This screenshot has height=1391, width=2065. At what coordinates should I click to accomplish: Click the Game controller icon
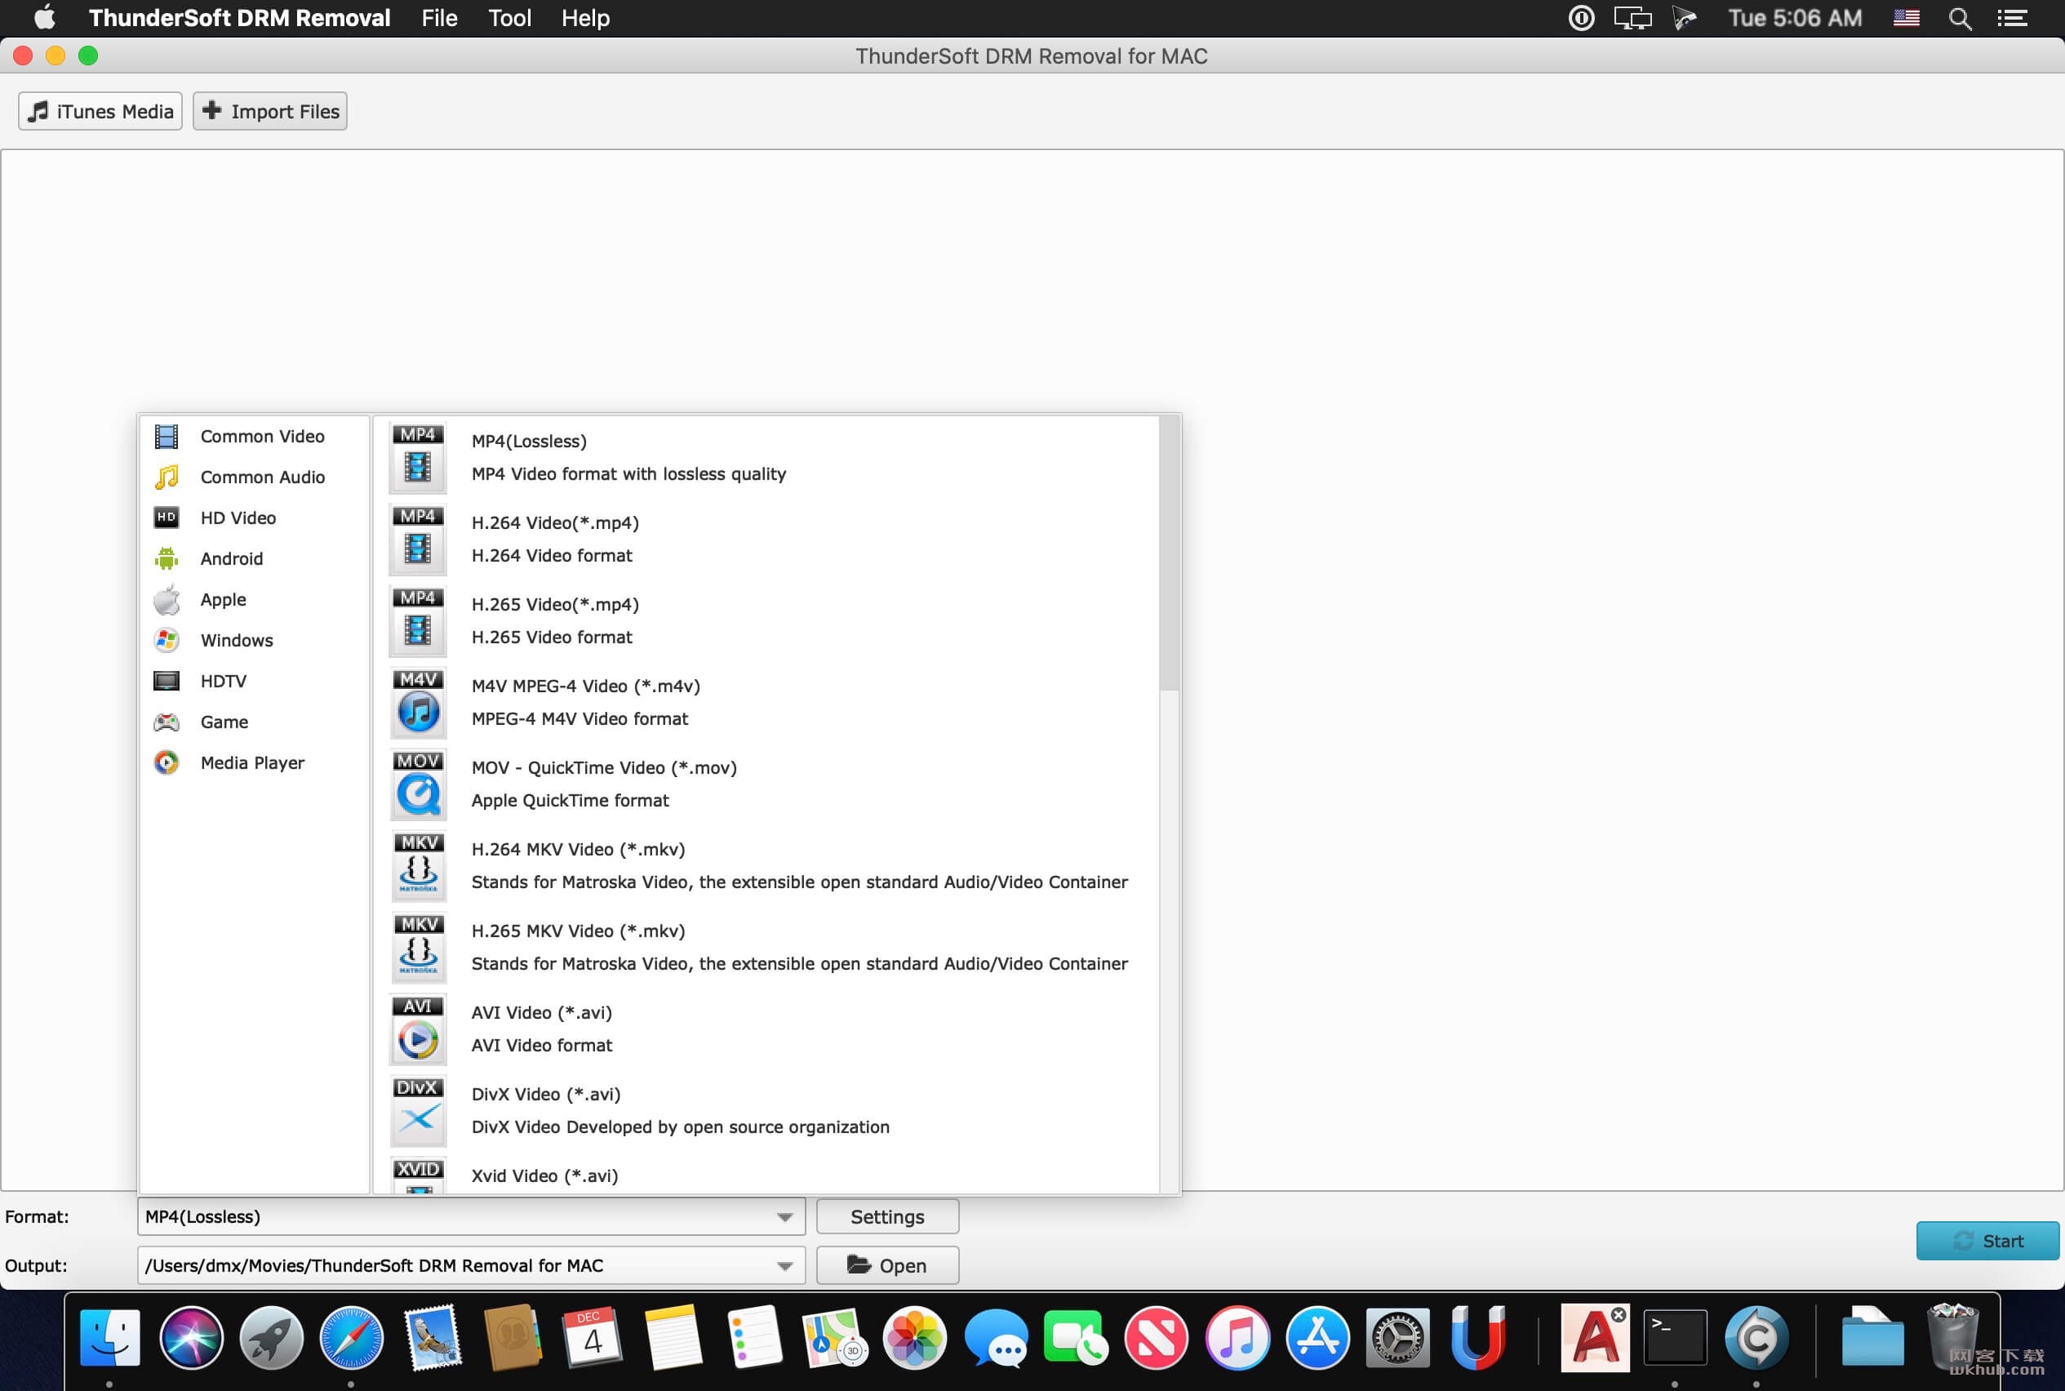pyautogui.click(x=166, y=722)
